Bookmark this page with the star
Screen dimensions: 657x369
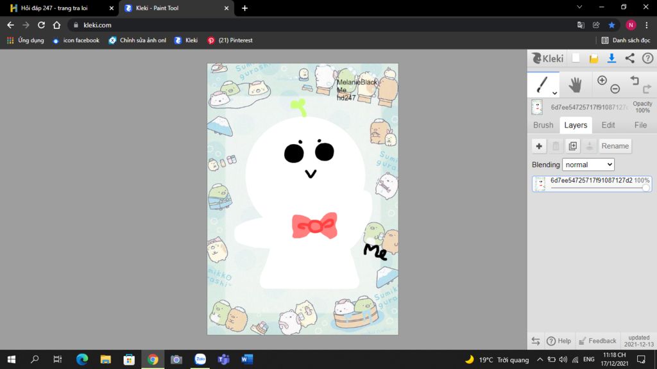tap(611, 25)
